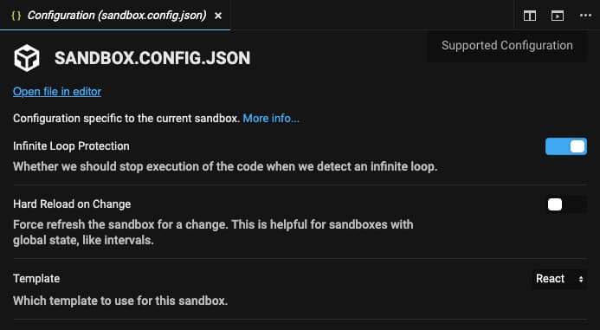
Task: Choose the Supported Configuration menu item
Action: (507, 46)
